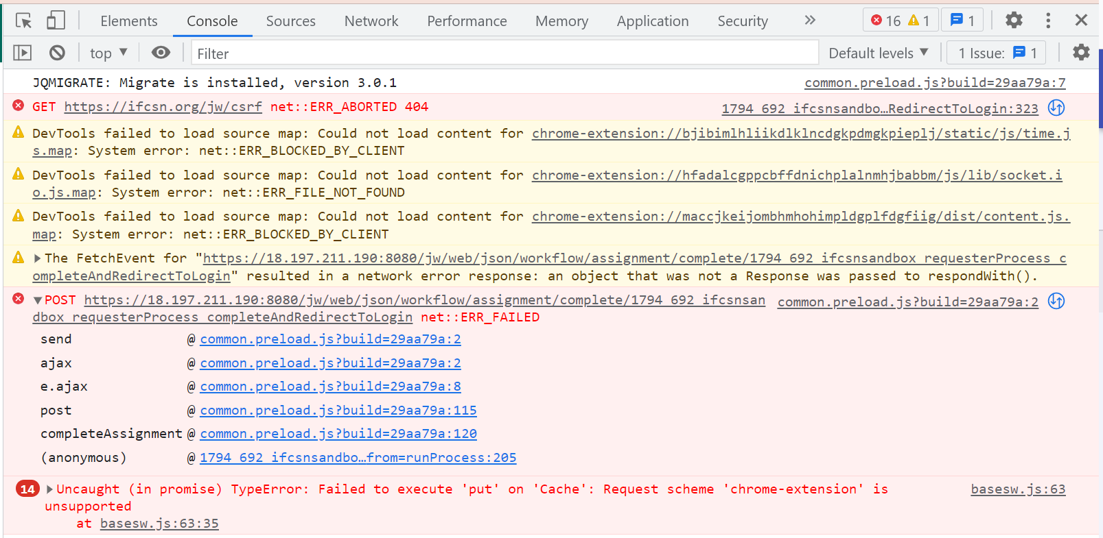This screenshot has width=1103, height=538.
Task: Open the Memory tab
Action: click(x=561, y=21)
